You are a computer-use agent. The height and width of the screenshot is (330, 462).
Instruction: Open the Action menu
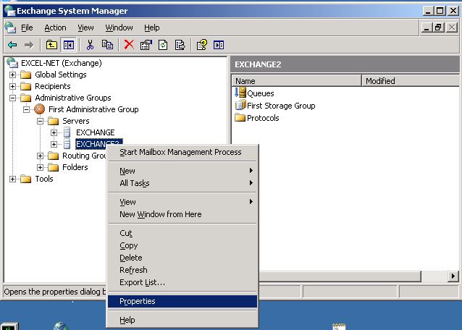(55, 27)
